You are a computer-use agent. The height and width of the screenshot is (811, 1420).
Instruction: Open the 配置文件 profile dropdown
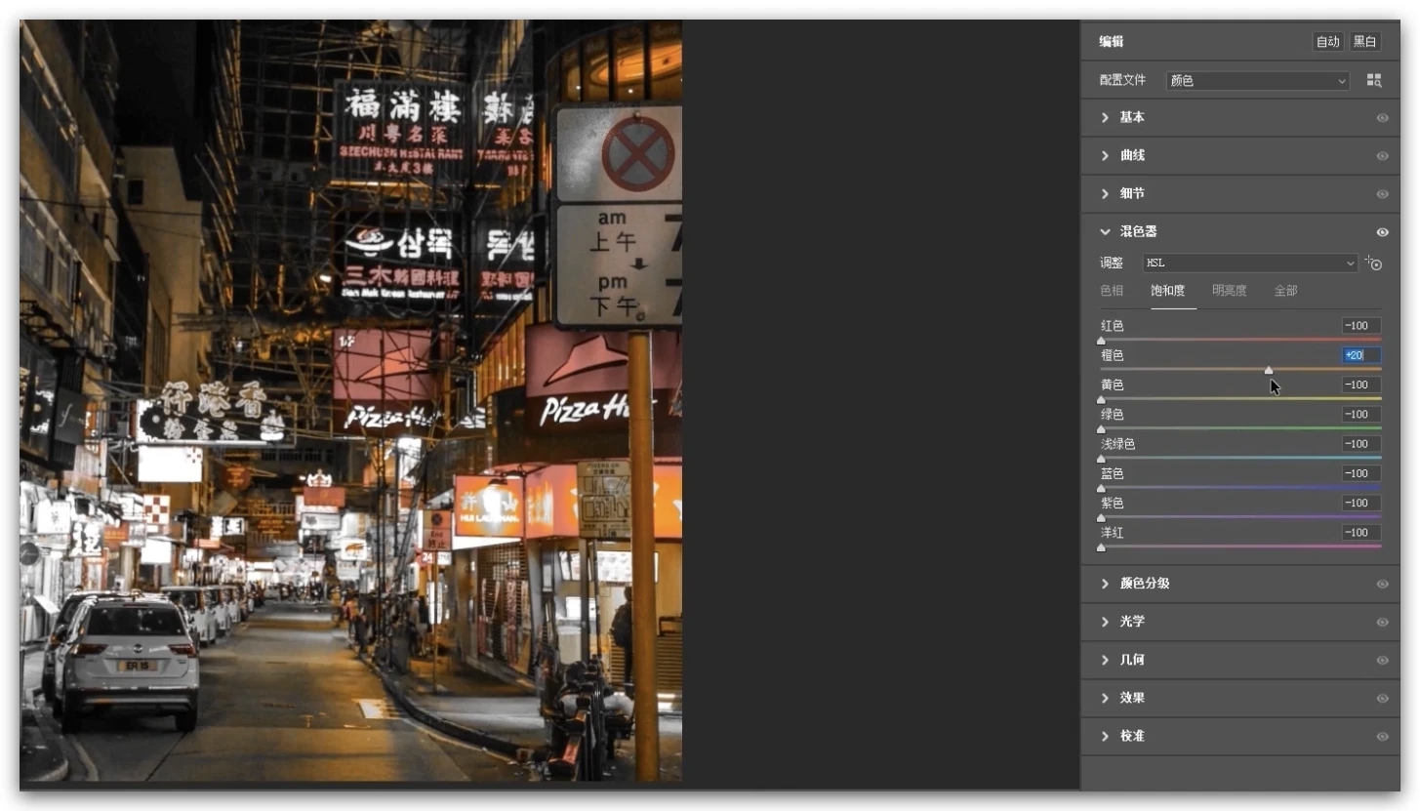[x=1257, y=81]
